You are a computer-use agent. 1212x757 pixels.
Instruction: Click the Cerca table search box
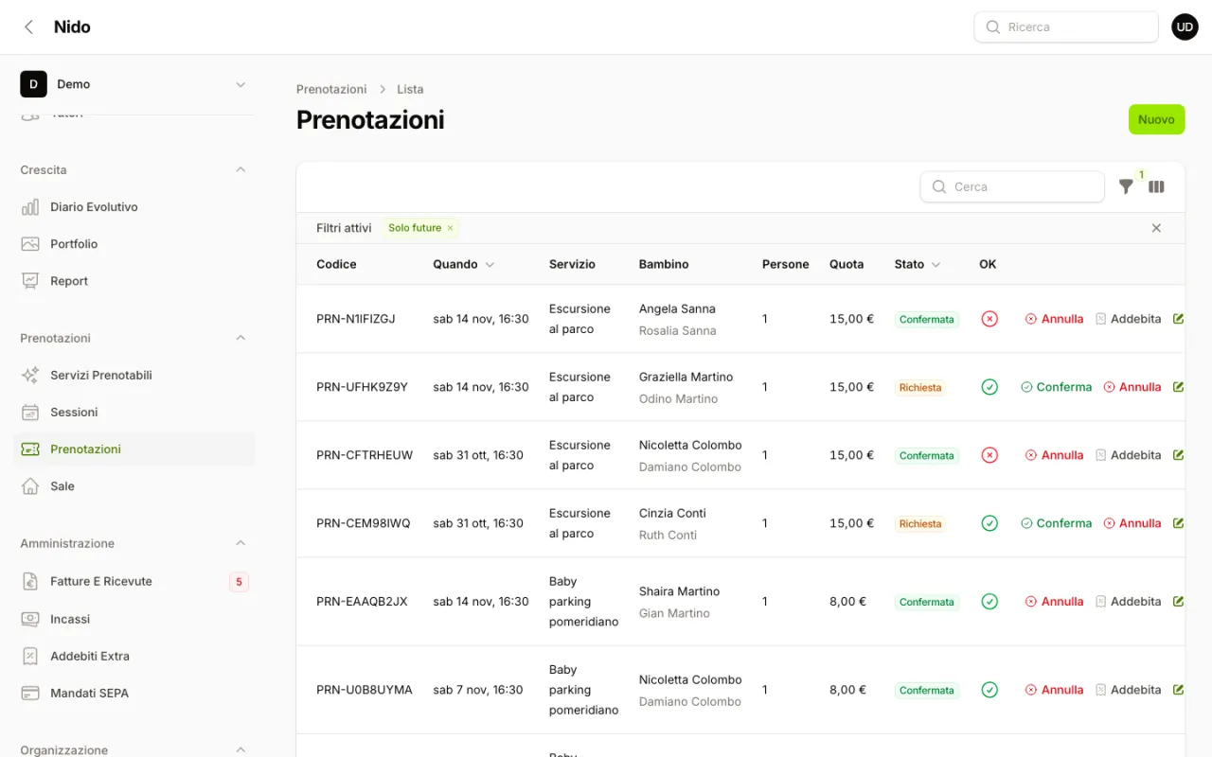tap(1012, 186)
